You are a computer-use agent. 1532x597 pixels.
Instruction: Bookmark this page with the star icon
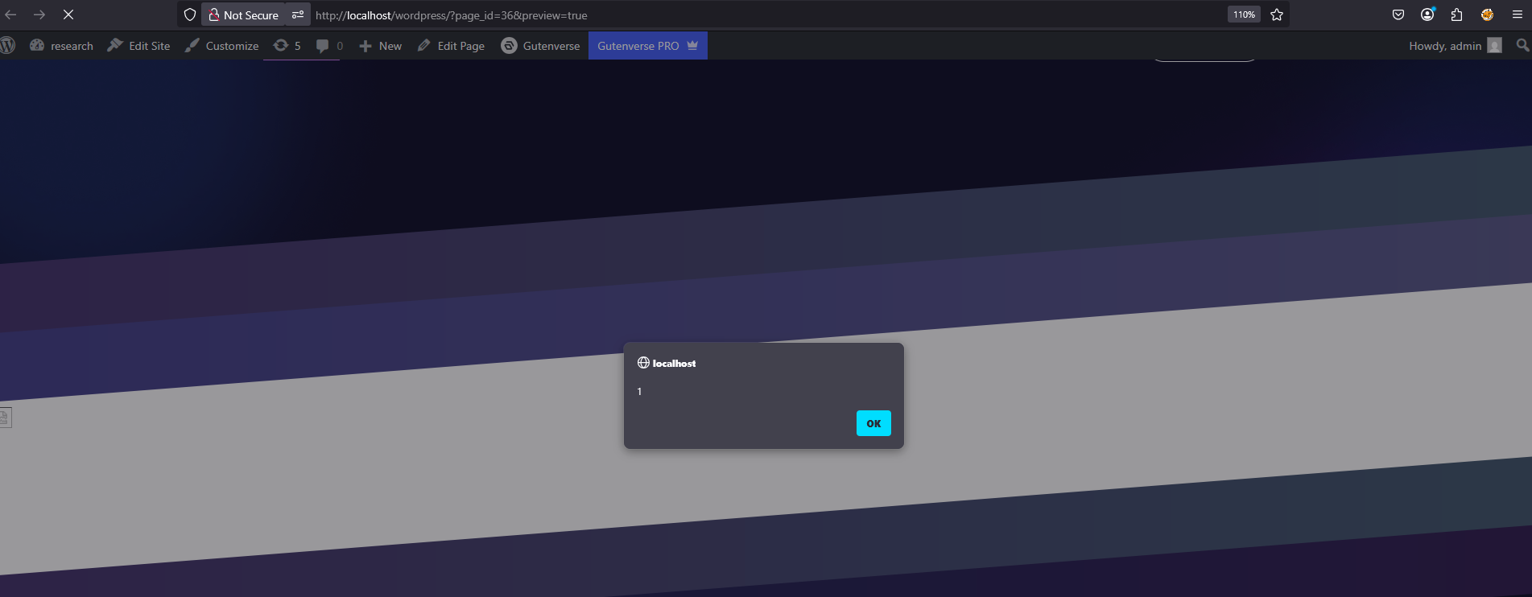[x=1277, y=14]
